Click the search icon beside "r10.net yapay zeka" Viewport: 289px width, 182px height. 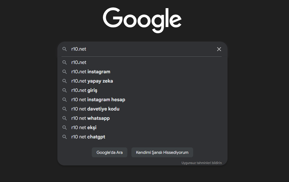tap(65, 81)
